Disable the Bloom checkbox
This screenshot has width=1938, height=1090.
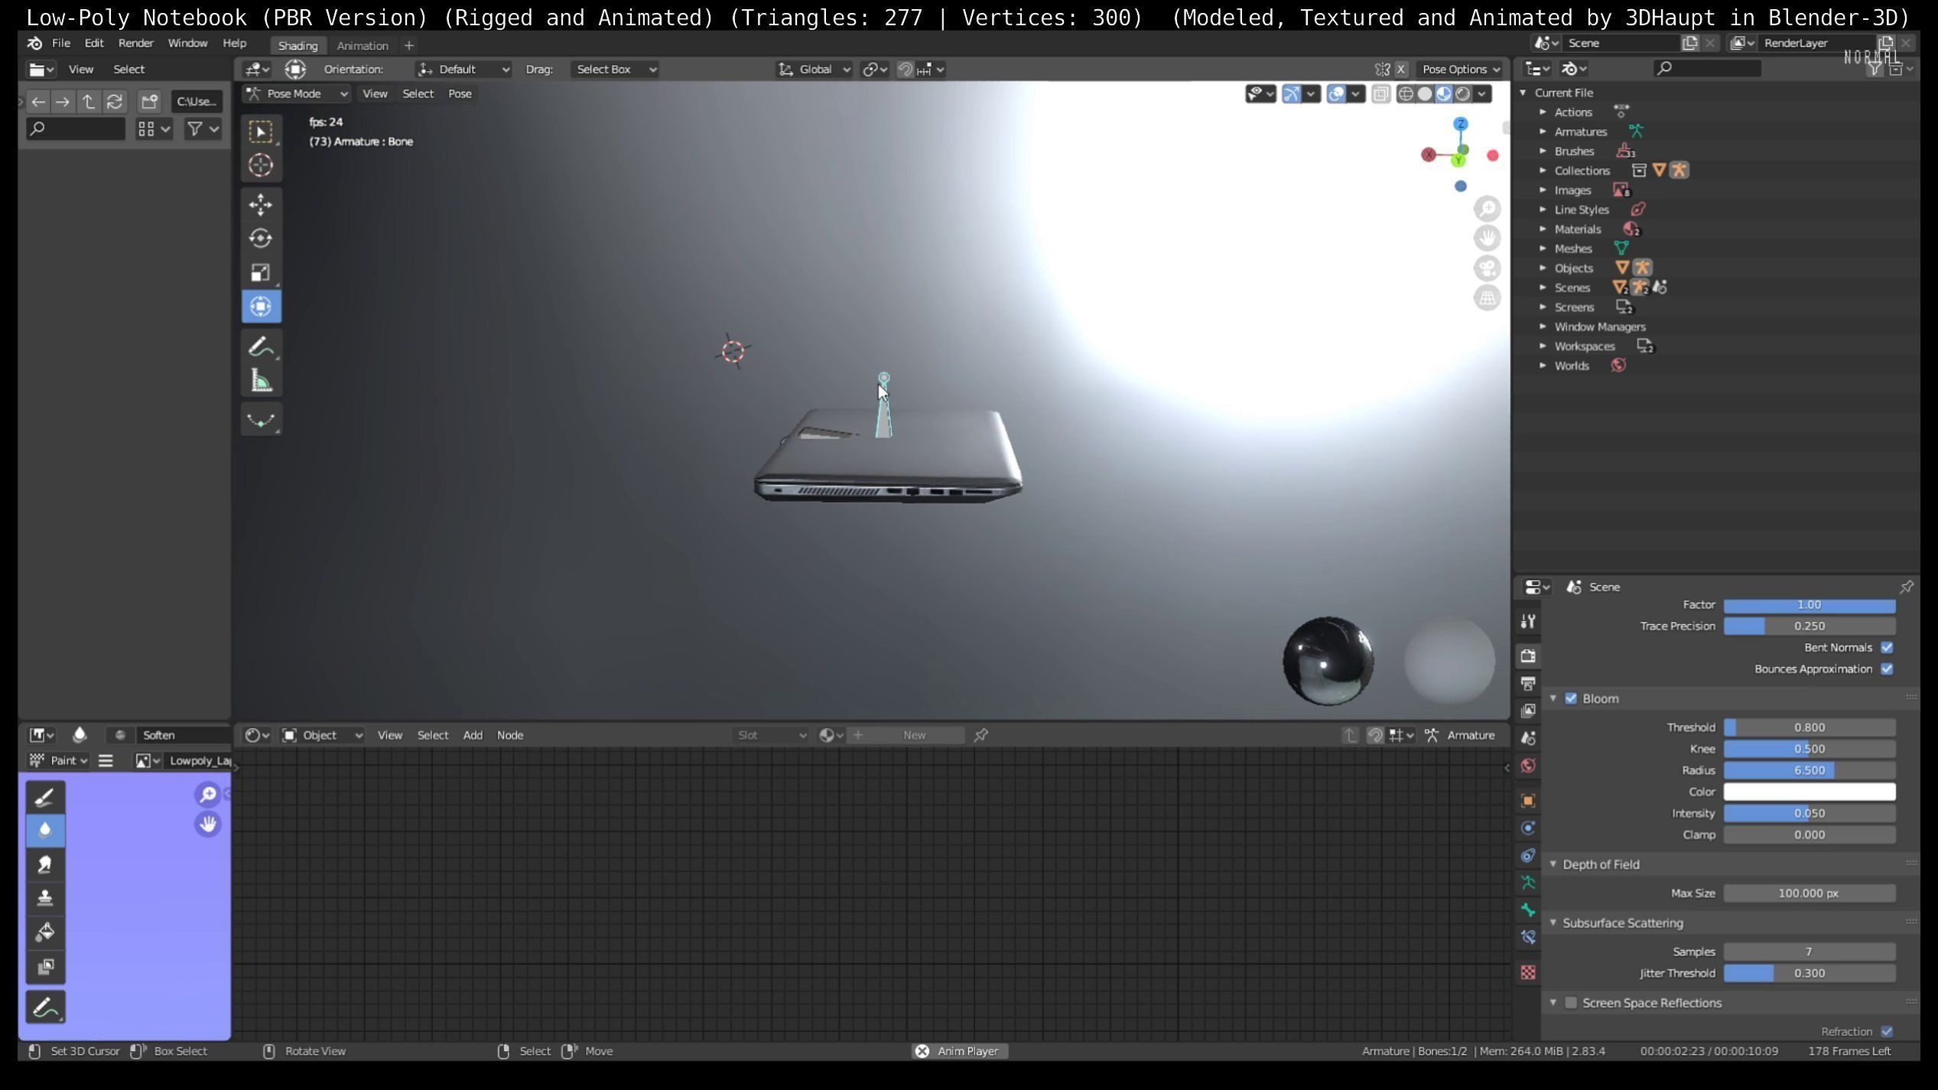coord(1571,699)
